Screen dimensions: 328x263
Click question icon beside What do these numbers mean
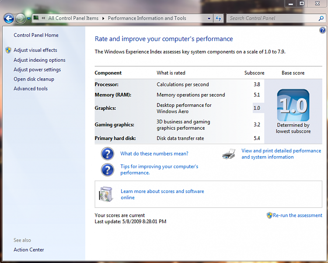(x=108, y=154)
